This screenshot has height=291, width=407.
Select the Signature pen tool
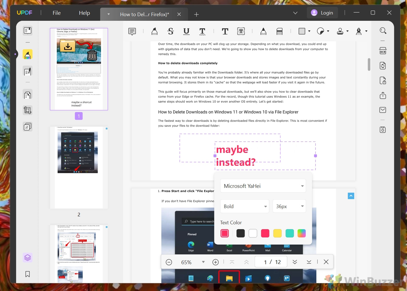pos(359,31)
